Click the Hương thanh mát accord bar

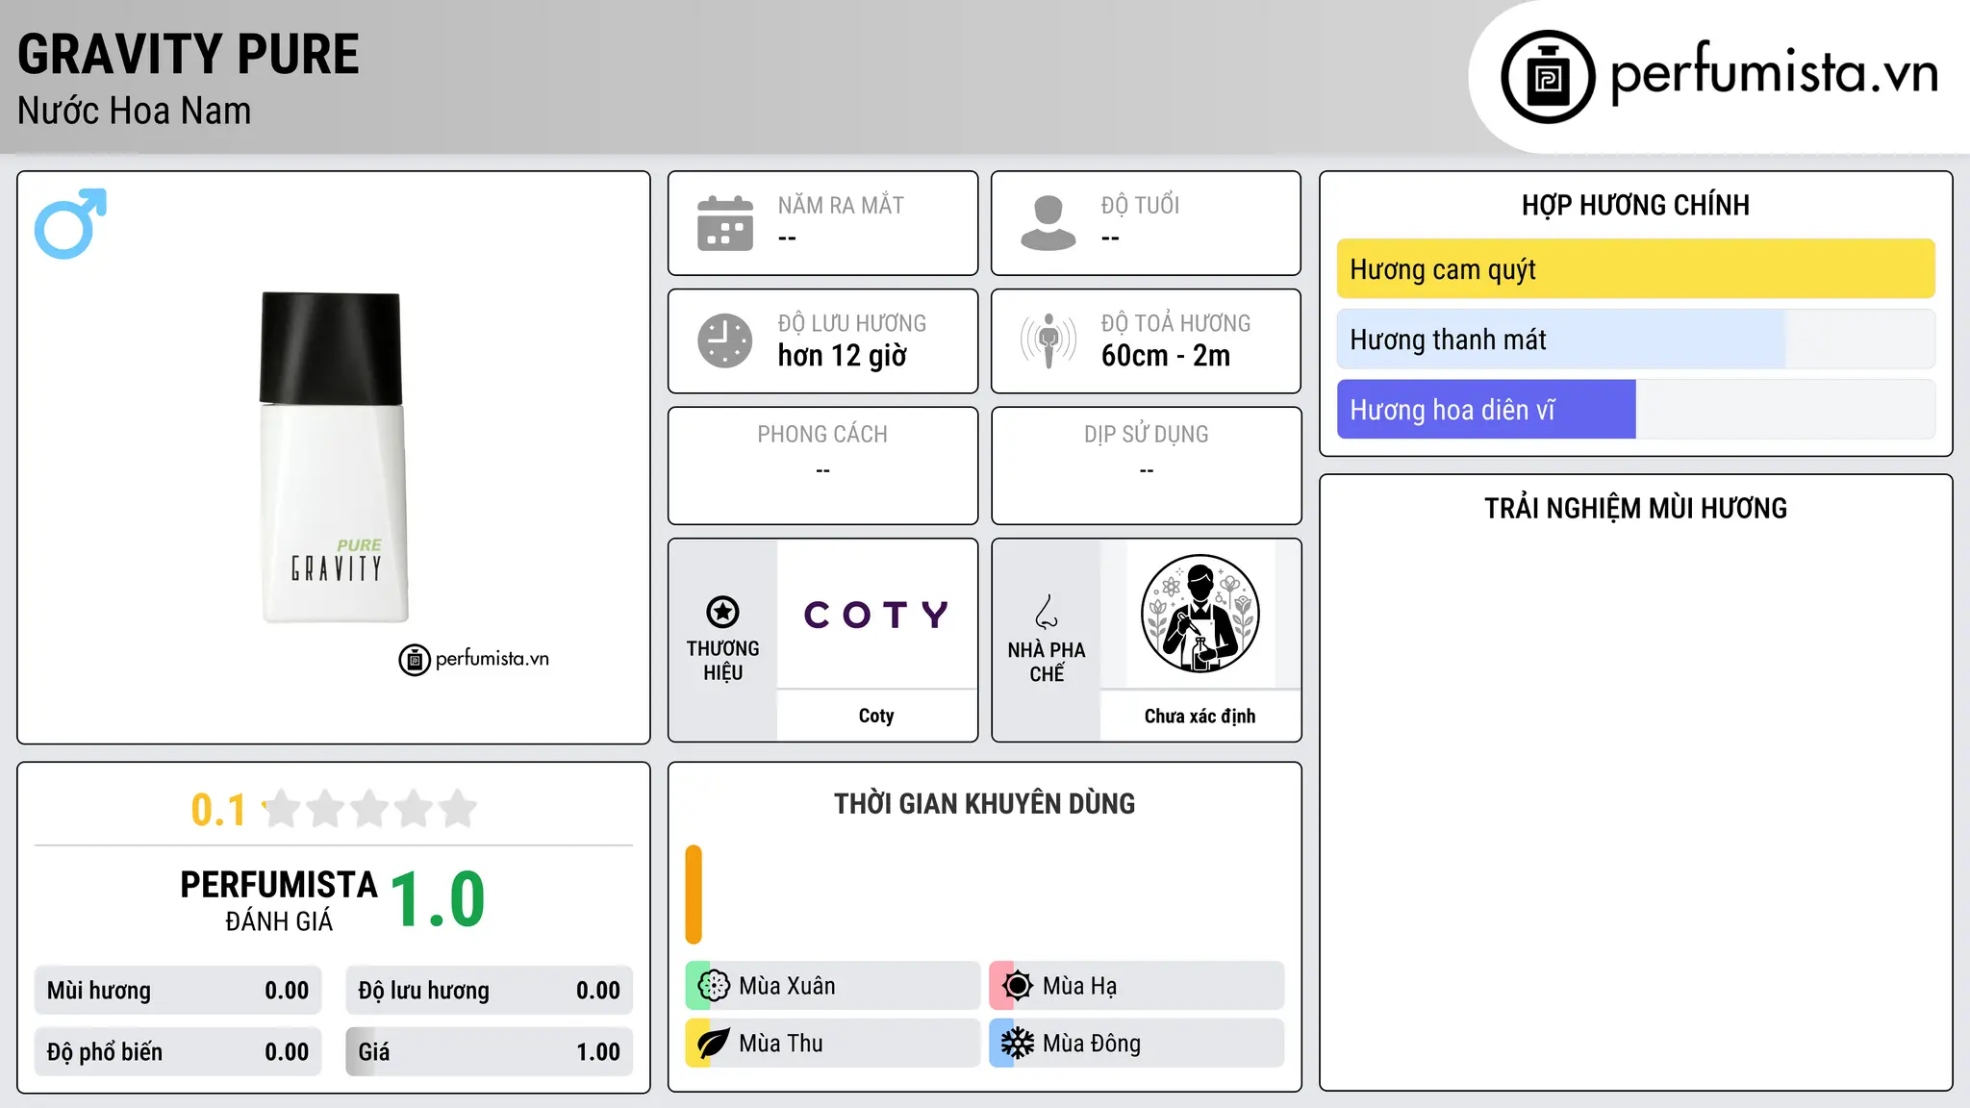1635,340
